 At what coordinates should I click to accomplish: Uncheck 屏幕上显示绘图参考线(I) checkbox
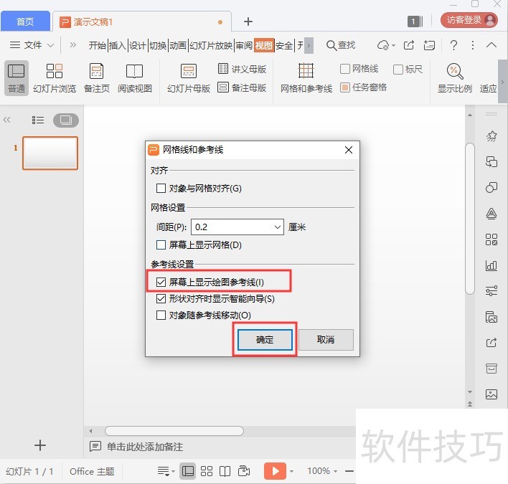pyautogui.click(x=161, y=282)
